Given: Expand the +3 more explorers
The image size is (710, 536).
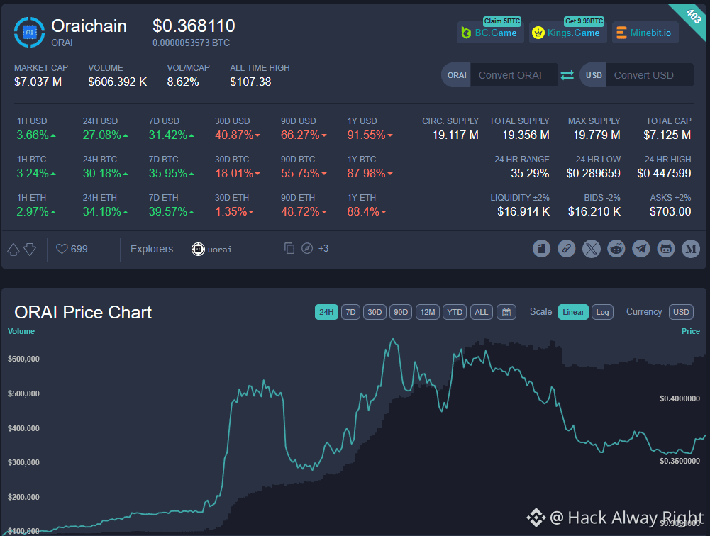Looking at the screenshot, I should (x=323, y=249).
